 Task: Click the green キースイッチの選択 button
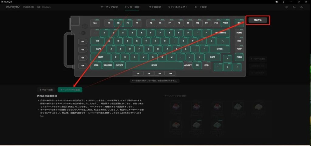point(70,90)
